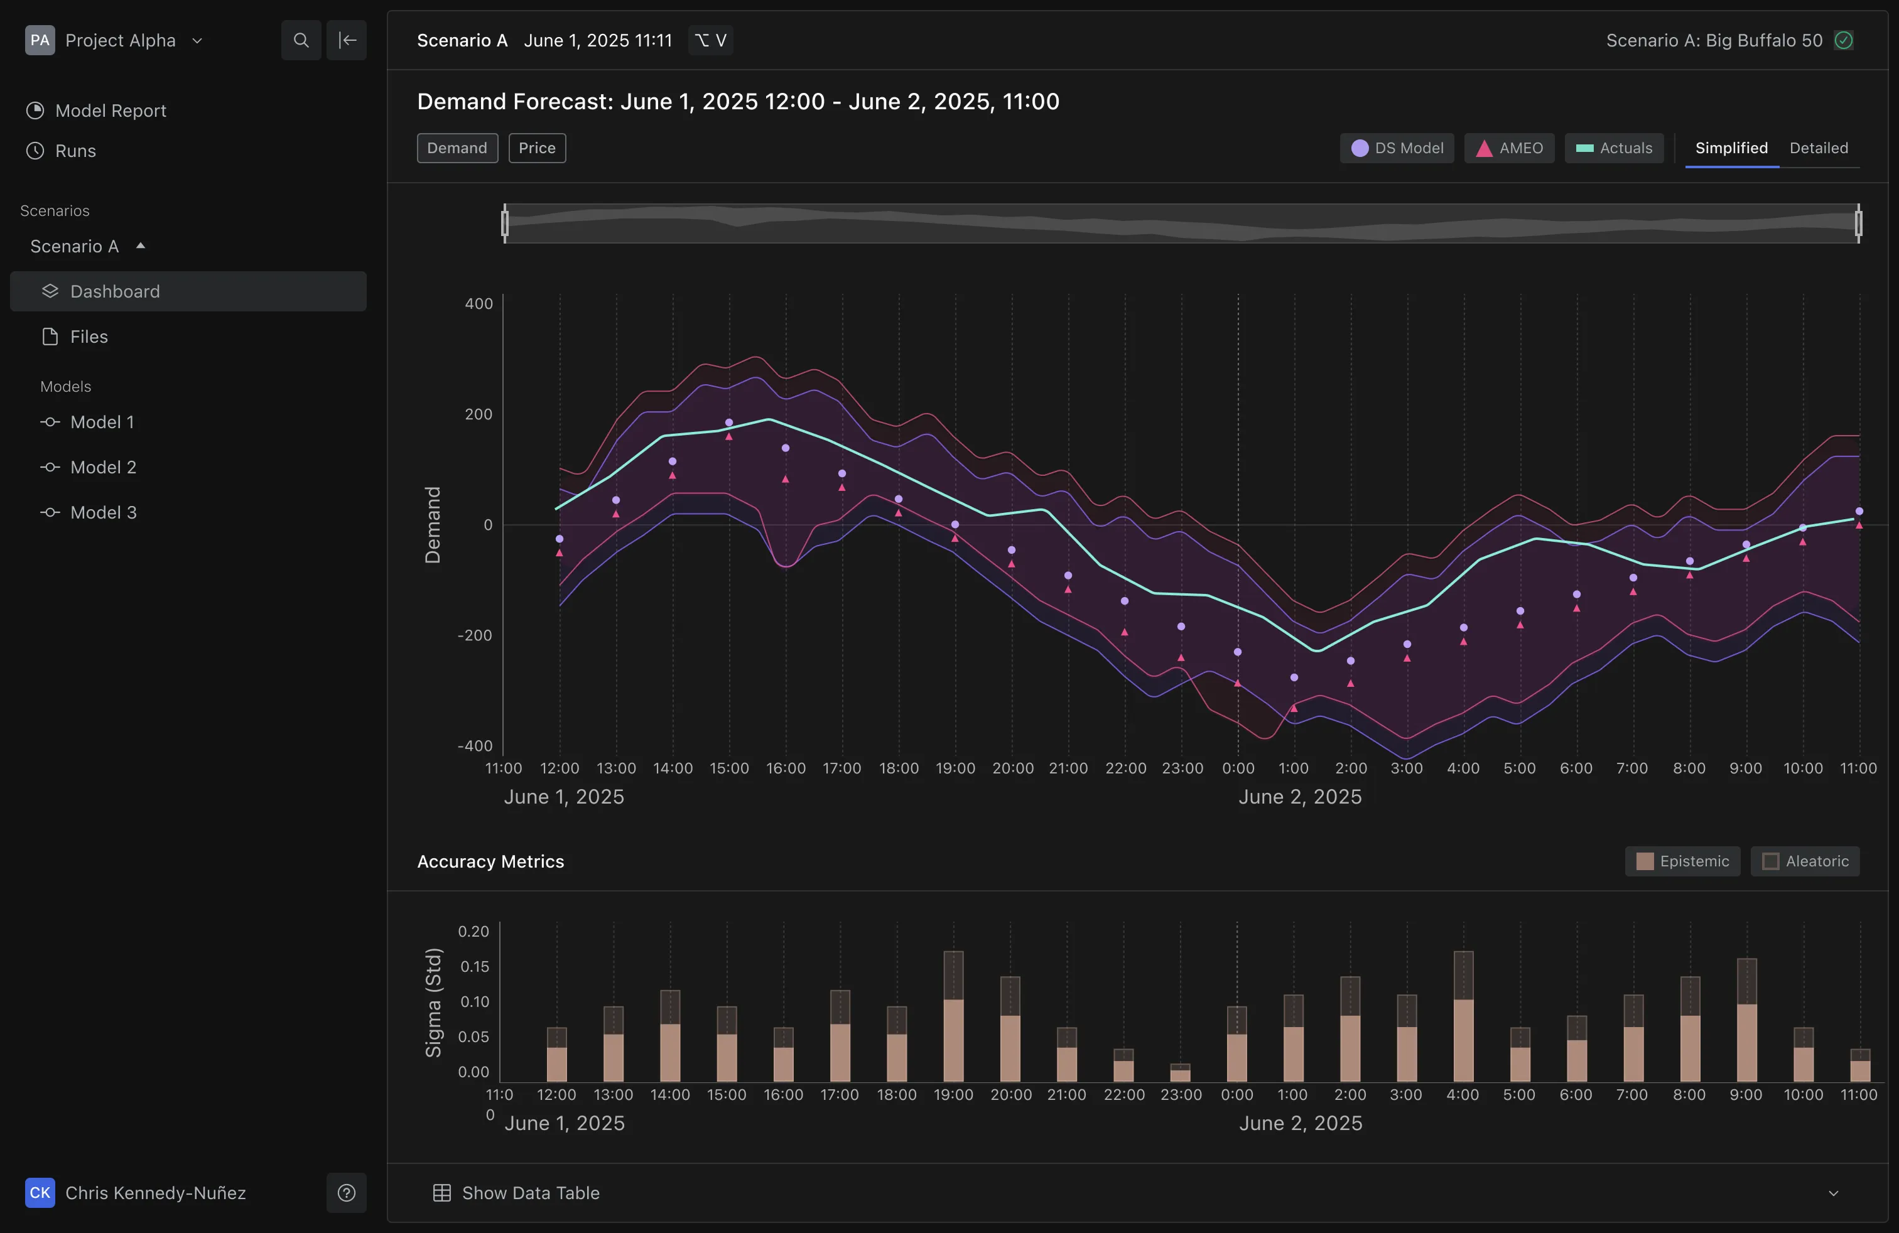Click the 23:00 sigma bar
This screenshot has height=1233, width=1899.
click(1180, 1073)
